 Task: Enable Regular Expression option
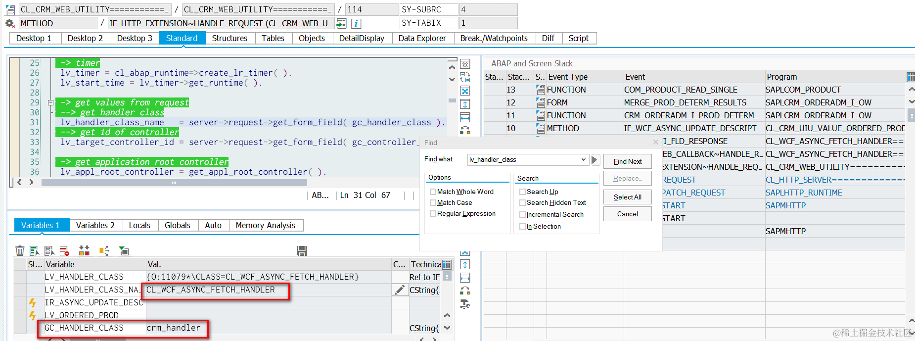(x=433, y=213)
